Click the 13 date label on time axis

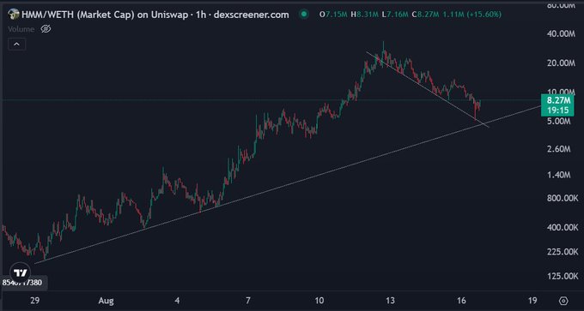click(x=390, y=300)
